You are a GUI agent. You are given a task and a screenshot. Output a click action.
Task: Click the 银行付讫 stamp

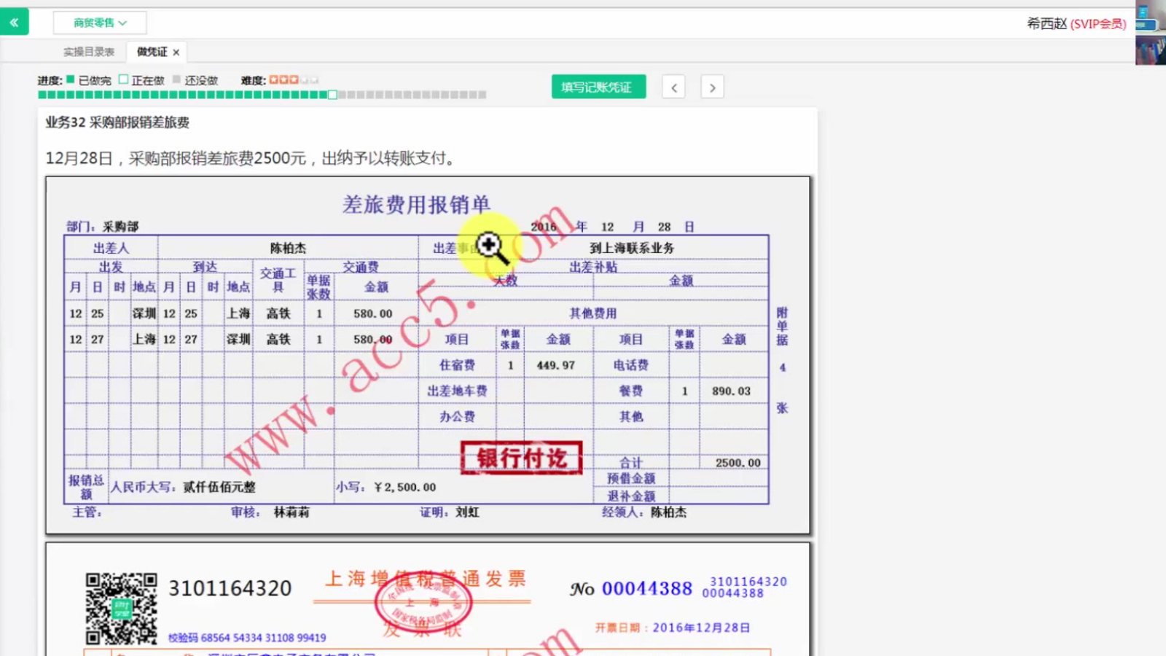pyautogui.click(x=522, y=458)
